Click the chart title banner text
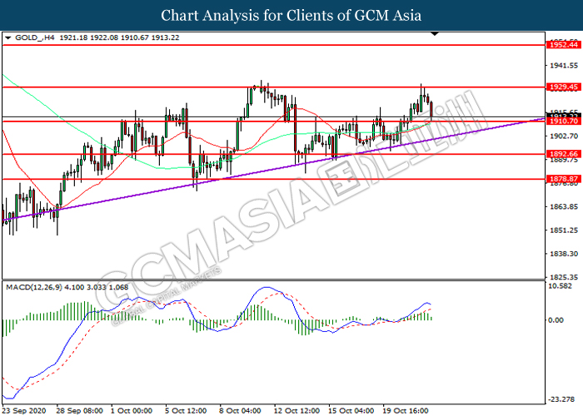This screenshot has width=583, height=416. click(291, 15)
